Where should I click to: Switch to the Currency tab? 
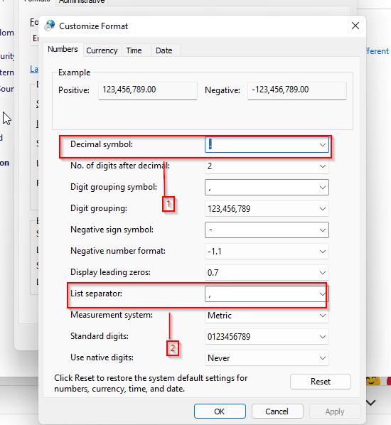102,50
